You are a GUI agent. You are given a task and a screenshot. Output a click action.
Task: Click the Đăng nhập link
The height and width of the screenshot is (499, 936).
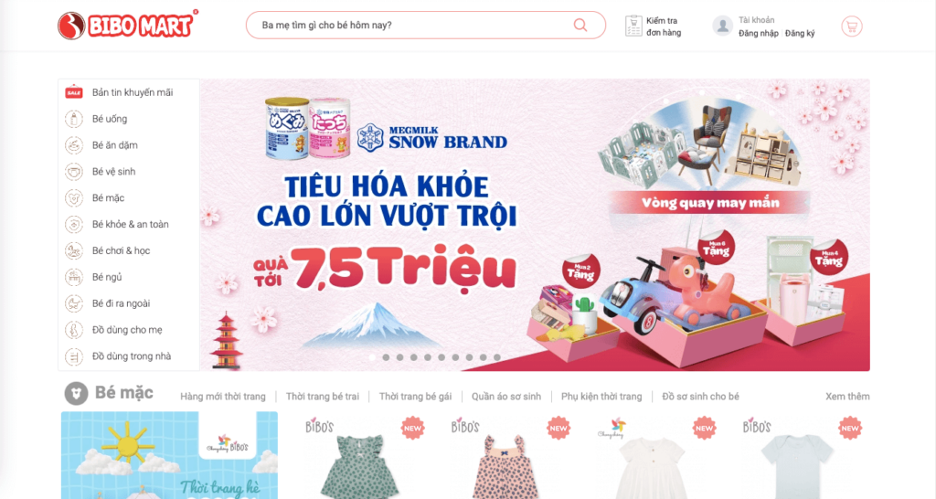(758, 34)
